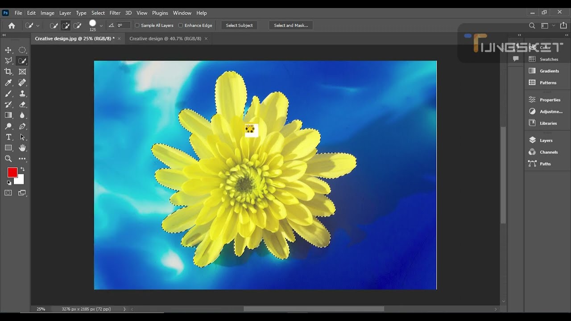The height and width of the screenshot is (321, 571).
Task: Click the brush angle input field
Action: [123, 25]
